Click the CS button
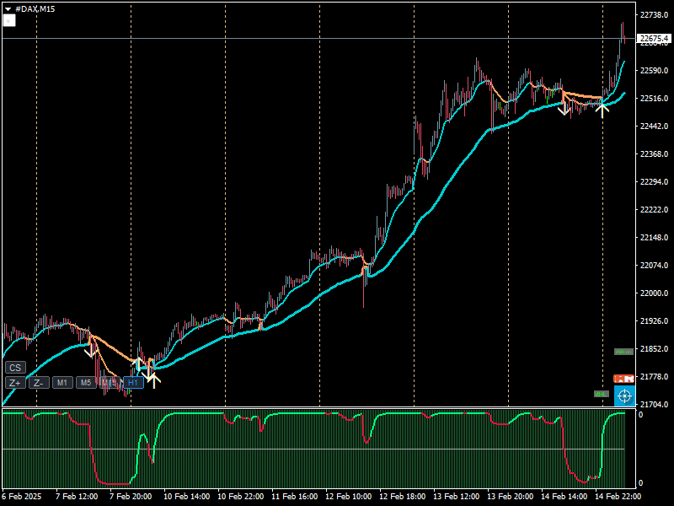 [x=15, y=368]
